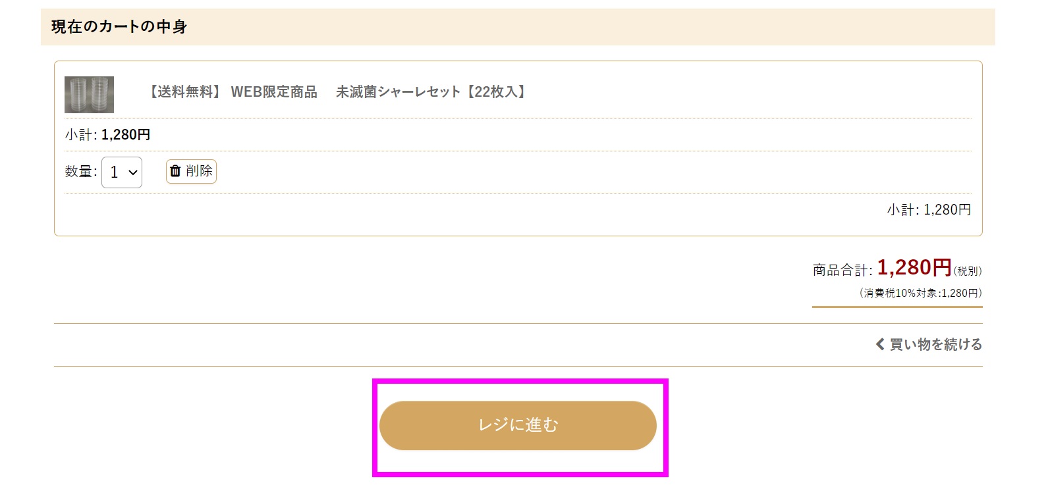
Task: Proceed to checkout via レジに進む
Action: coord(518,425)
